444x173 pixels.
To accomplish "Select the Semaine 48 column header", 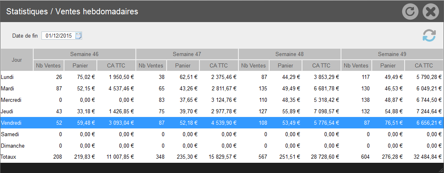I will pos(289,54).
